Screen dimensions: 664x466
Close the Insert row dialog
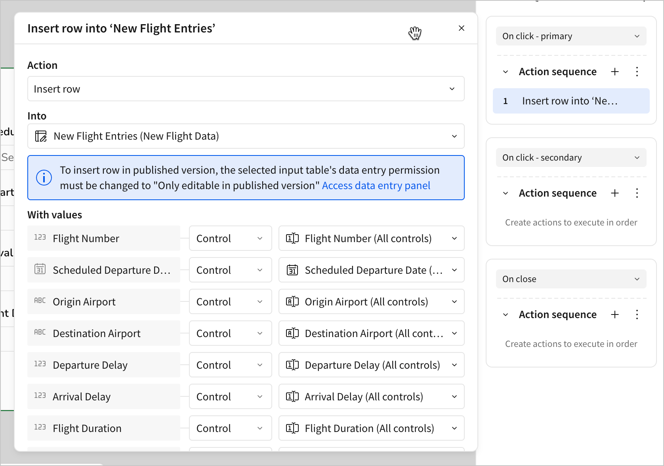click(461, 28)
